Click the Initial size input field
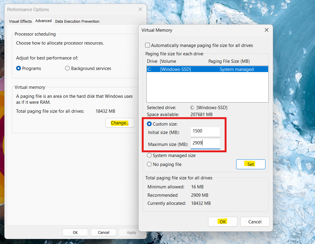Viewport: 315px width, 244px height. pyautogui.click(x=205, y=132)
